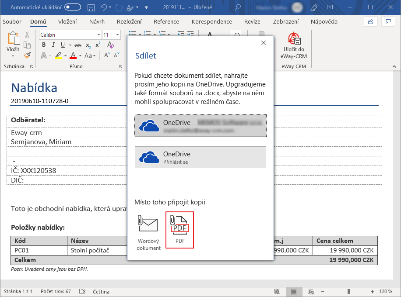Click the pen and sparkle icon in title bar
Viewport: 401px width, 297px height.
coord(314,7)
